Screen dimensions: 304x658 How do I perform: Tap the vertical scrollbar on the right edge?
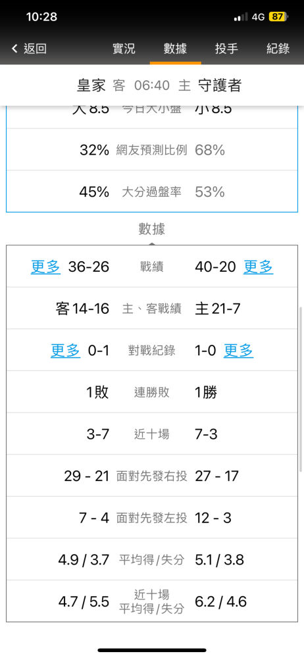click(x=301, y=389)
